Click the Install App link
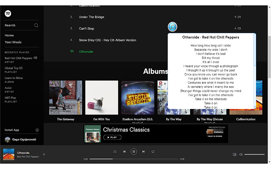The image size is (271, 169). [x=12, y=130]
